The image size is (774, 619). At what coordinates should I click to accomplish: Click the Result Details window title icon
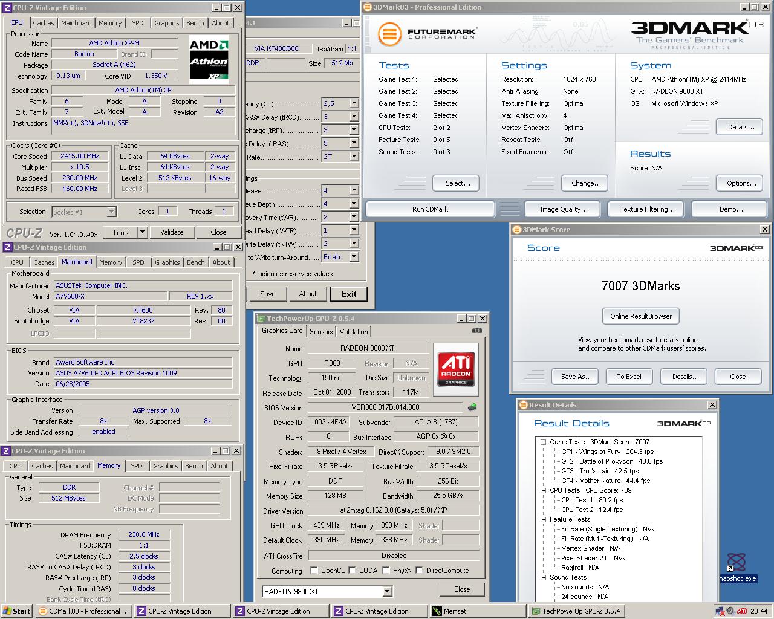(523, 405)
